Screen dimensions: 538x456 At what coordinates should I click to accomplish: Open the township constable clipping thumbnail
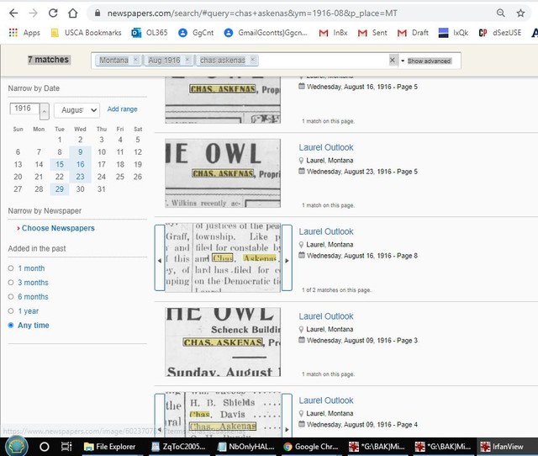click(224, 258)
